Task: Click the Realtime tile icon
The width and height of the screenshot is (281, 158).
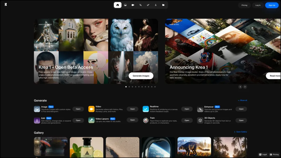Action: [x=146, y=109]
